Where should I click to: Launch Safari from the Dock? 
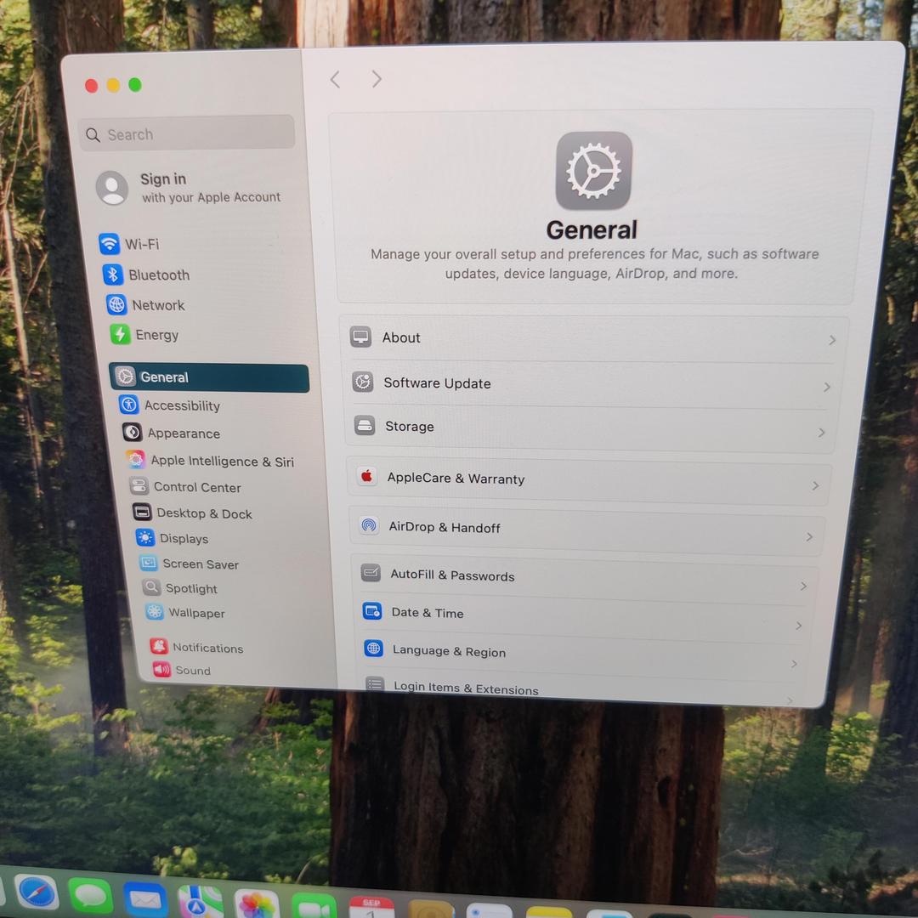click(37, 893)
